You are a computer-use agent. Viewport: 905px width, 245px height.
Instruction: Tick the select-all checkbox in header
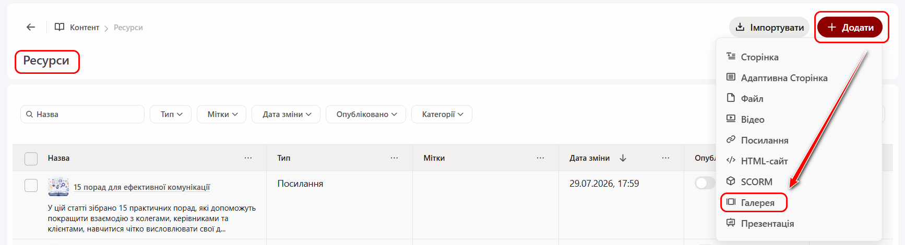pyautogui.click(x=31, y=159)
